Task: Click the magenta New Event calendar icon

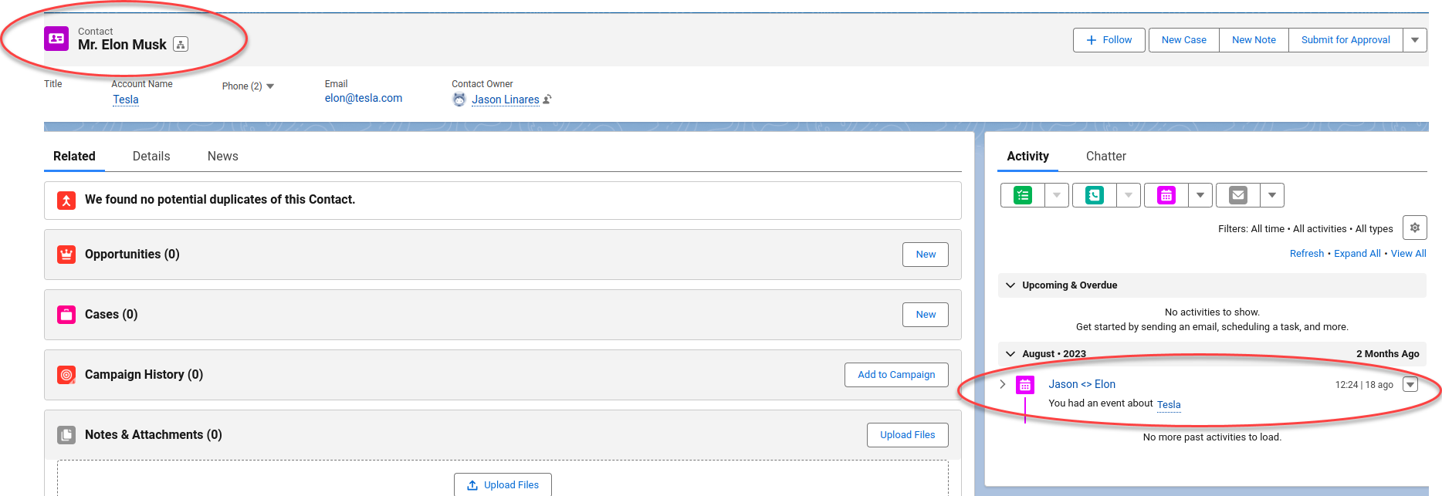Action: coord(1166,195)
